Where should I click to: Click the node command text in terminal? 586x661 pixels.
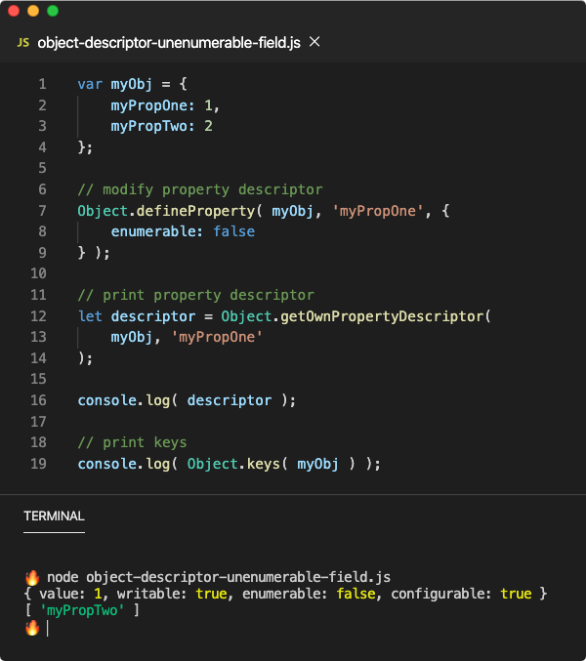219,577
